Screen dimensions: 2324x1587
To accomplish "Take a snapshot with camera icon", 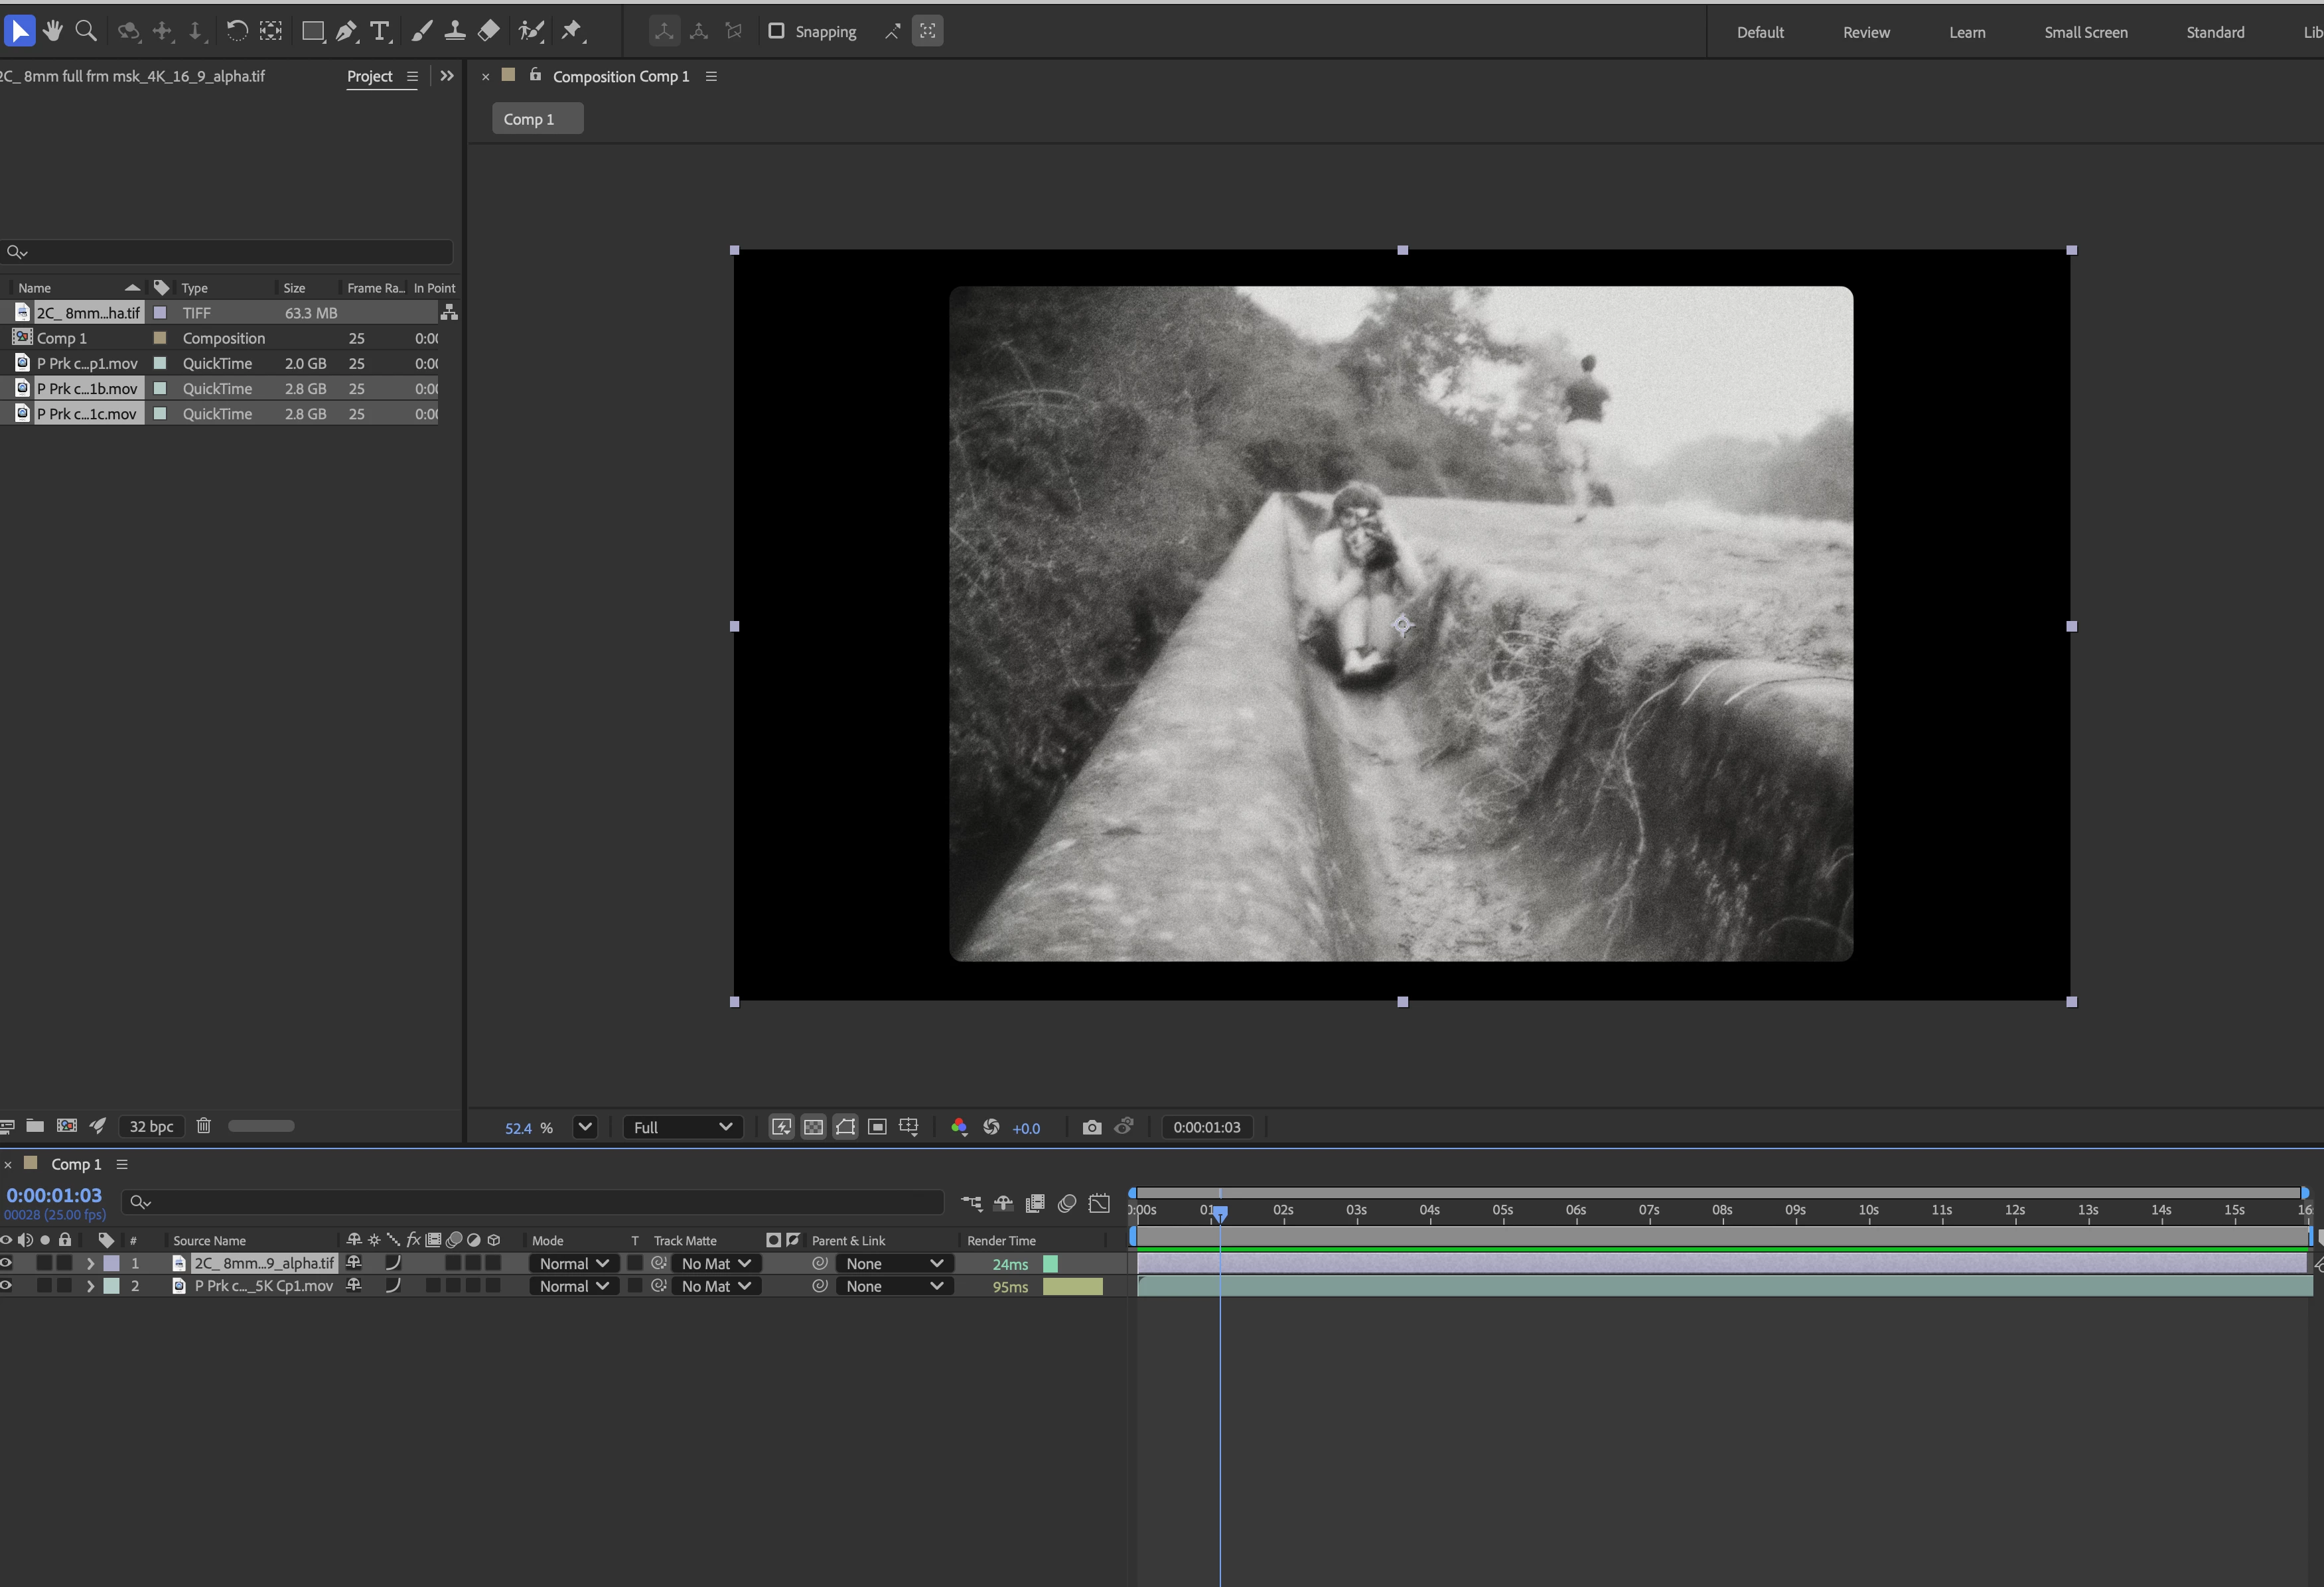I will click(x=1091, y=1127).
